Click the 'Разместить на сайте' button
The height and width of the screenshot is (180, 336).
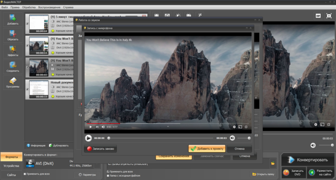(321, 172)
